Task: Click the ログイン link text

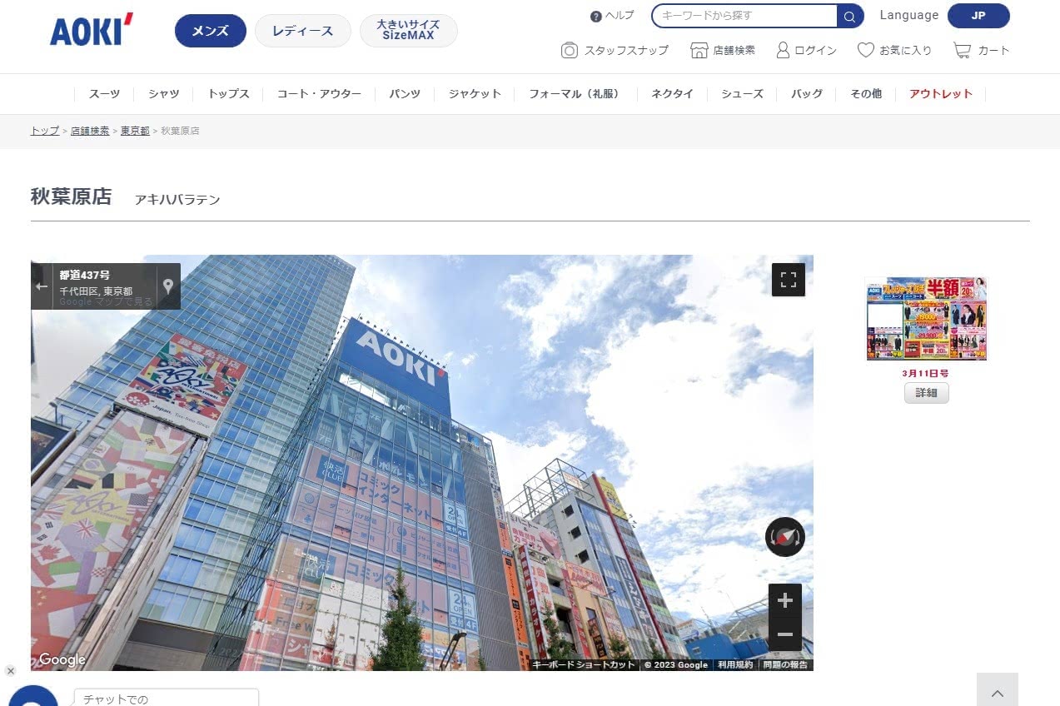Action: click(x=815, y=51)
